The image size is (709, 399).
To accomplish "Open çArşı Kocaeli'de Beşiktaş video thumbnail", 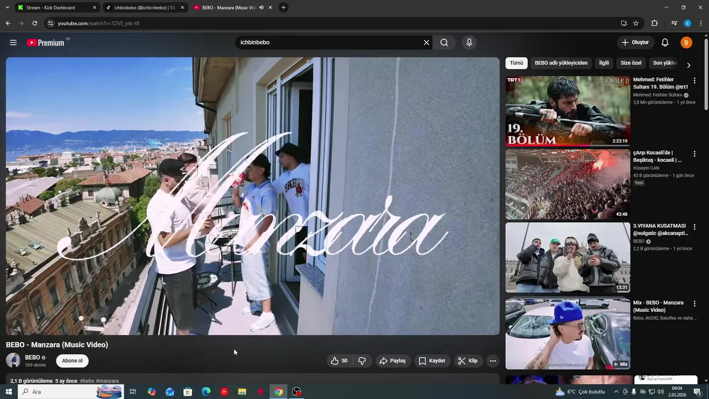I will pyautogui.click(x=568, y=184).
